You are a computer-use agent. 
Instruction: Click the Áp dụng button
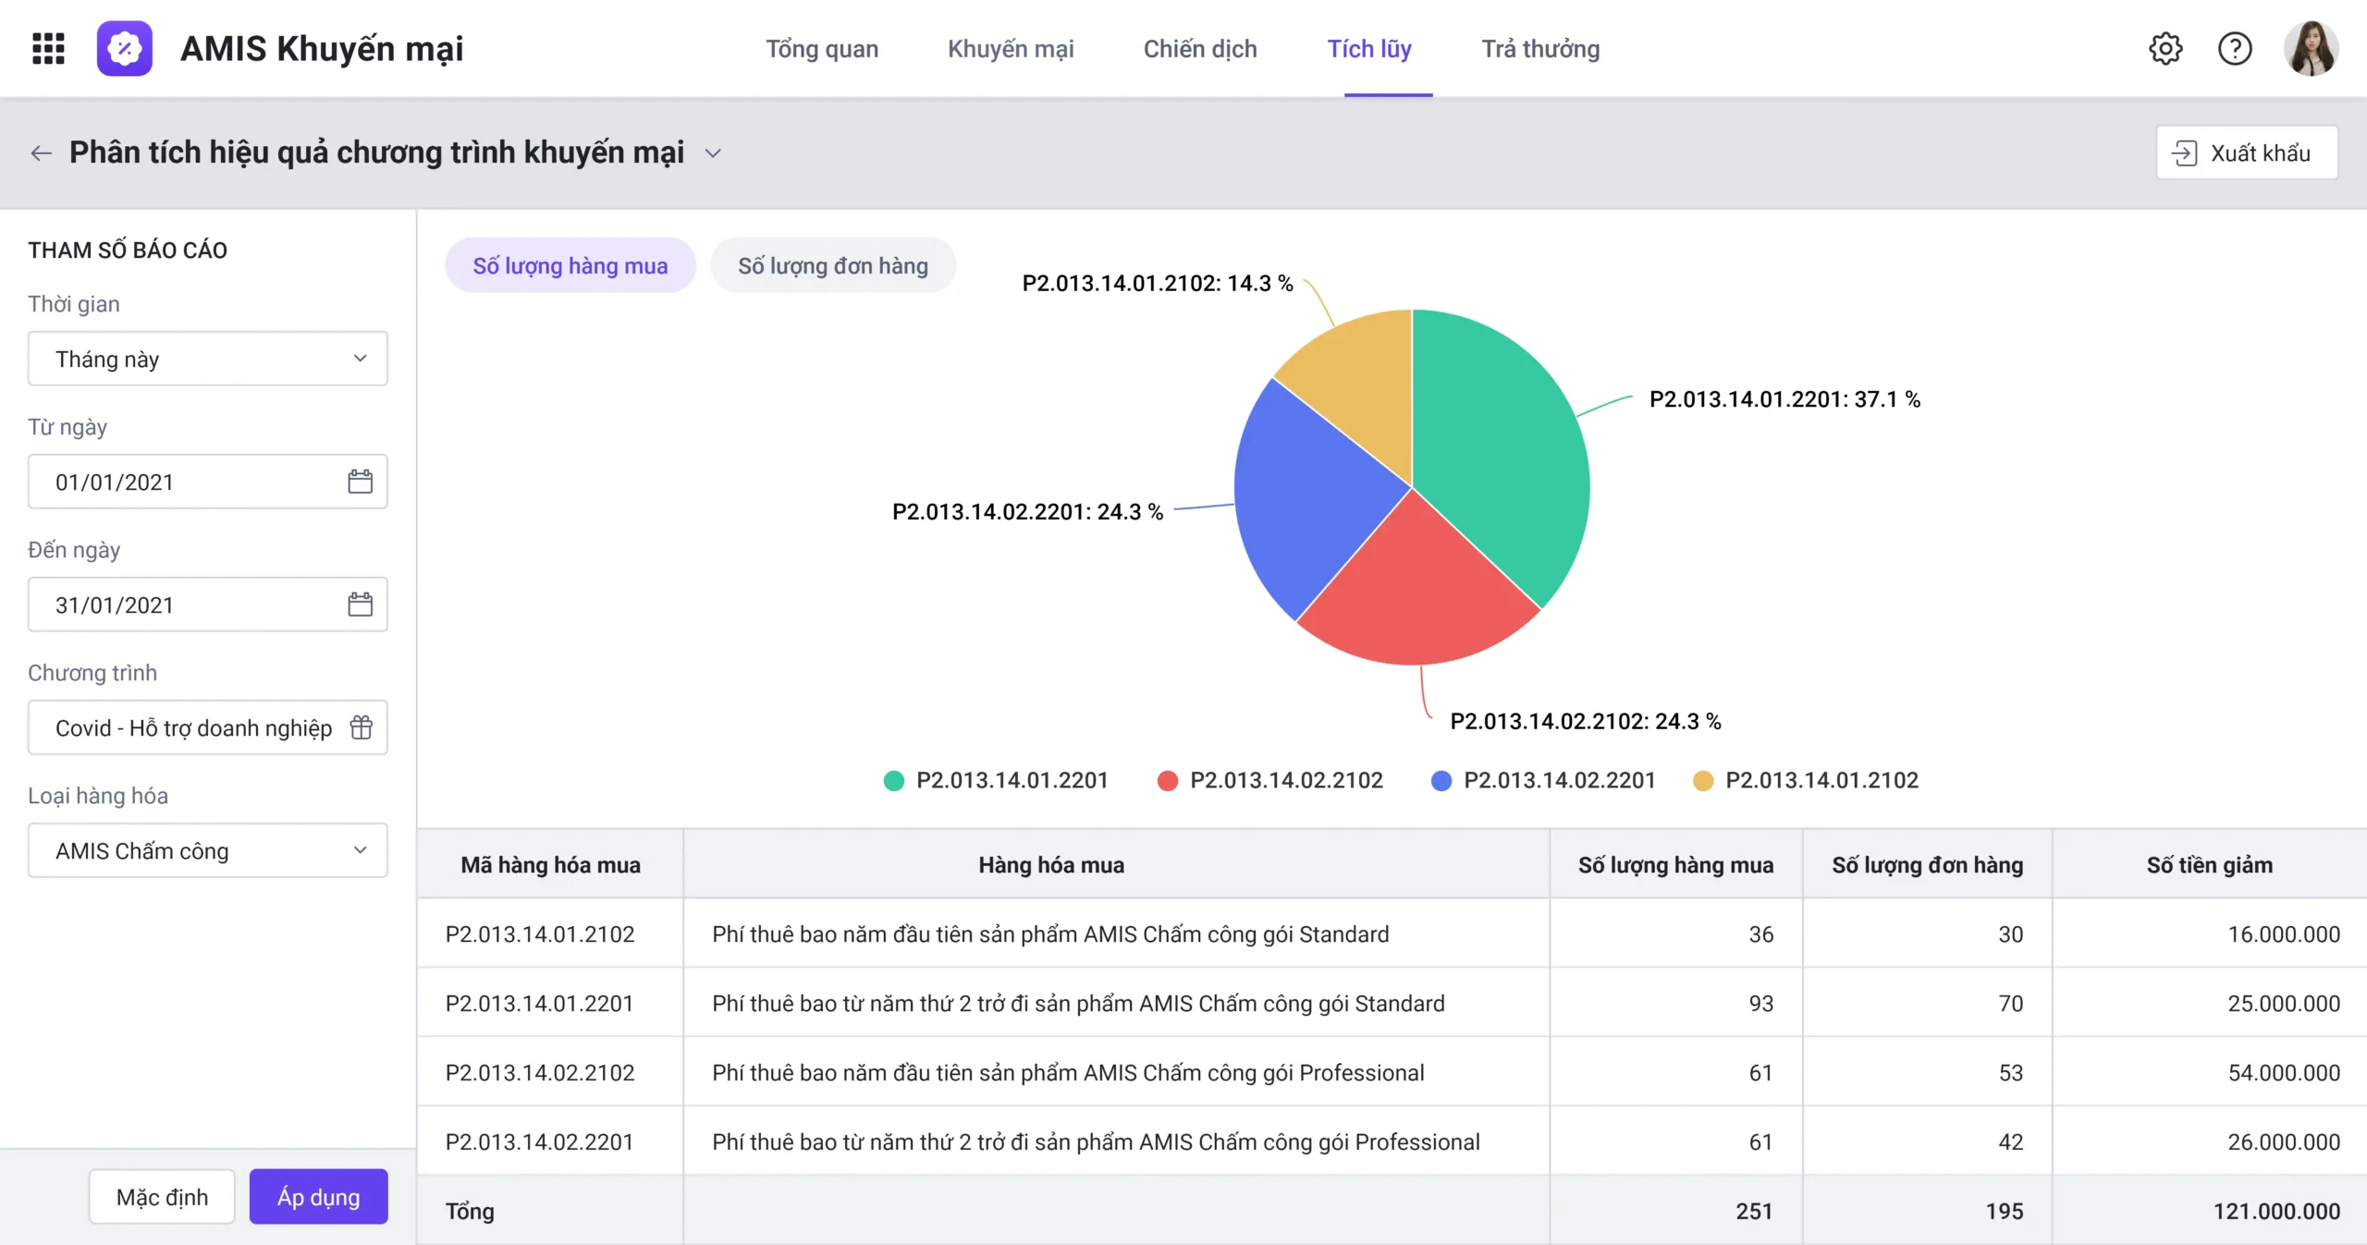[x=319, y=1197]
